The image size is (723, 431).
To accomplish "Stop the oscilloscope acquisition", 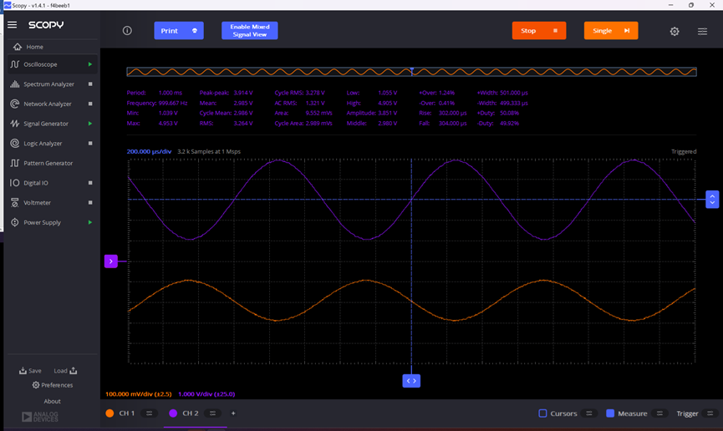I will click(539, 30).
